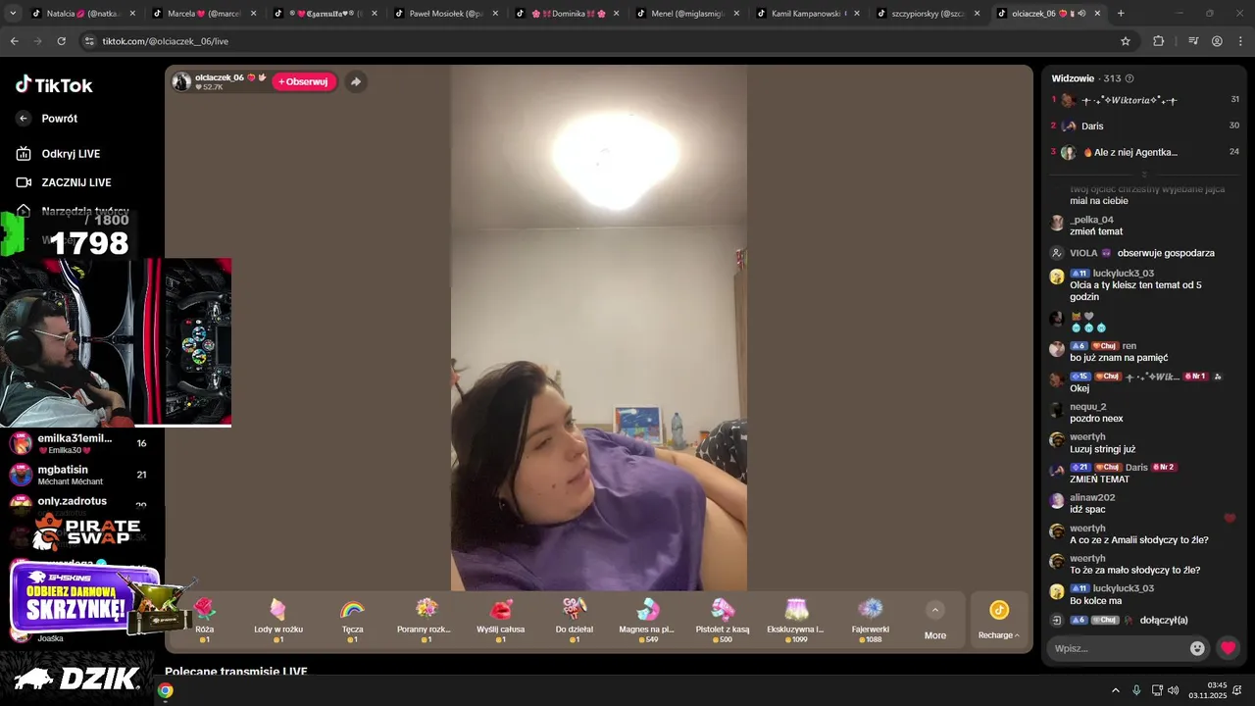Screen dimensions: 1255x706
Task: Open the Chrome three-dot menu
Action: point(1239,41)
